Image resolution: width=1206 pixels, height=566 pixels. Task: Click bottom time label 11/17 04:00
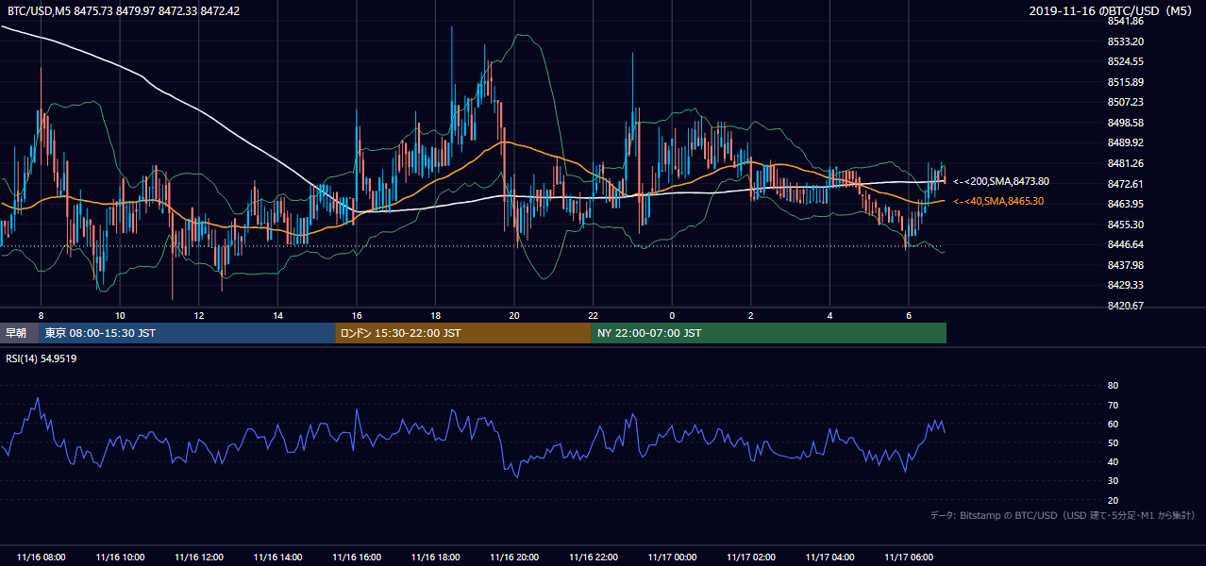tap(829, 558)
